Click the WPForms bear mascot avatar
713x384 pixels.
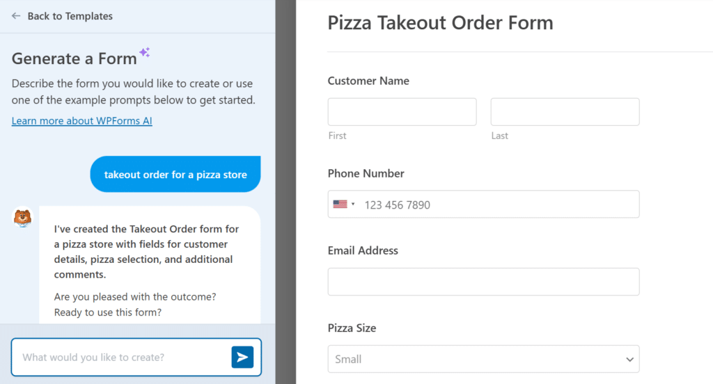(x=23, y=217)
